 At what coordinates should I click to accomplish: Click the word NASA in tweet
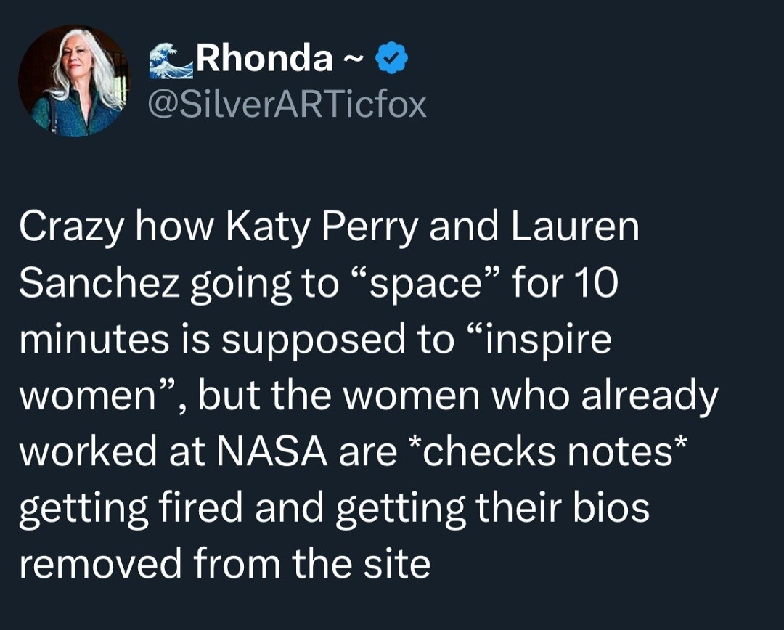coord(272,451)
